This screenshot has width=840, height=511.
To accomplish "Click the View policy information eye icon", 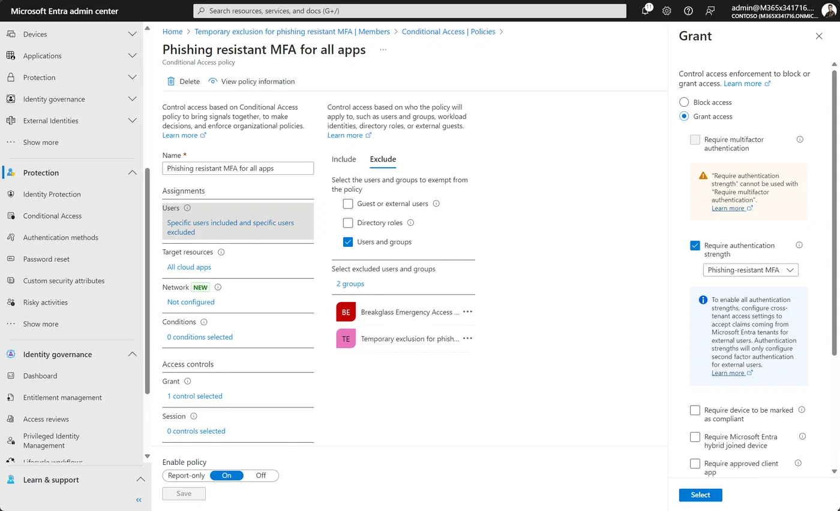I will (x=212, y=81).
